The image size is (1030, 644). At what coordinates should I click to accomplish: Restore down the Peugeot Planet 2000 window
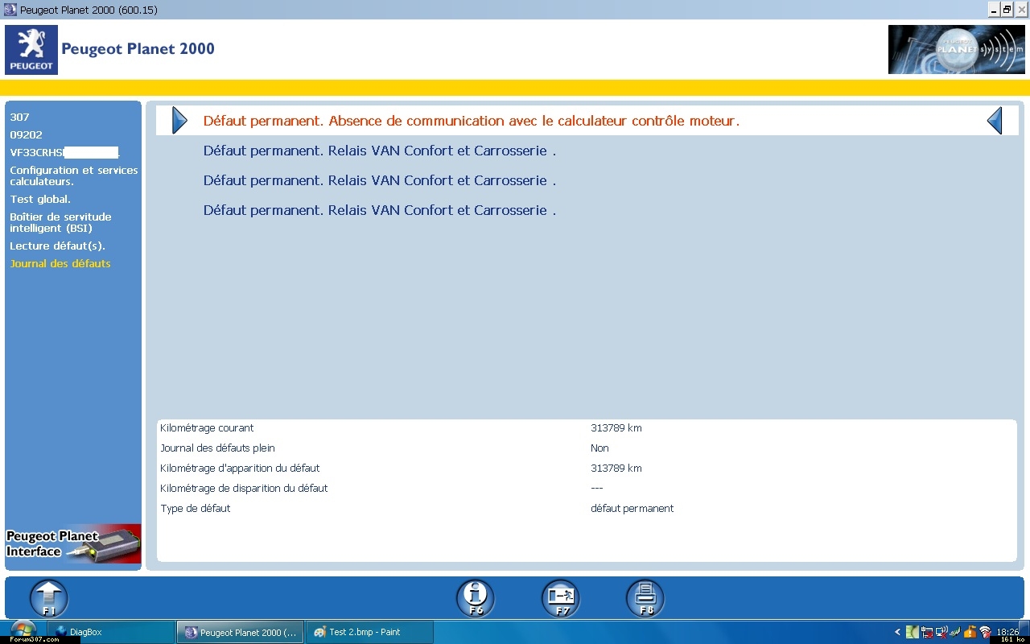1007,9
